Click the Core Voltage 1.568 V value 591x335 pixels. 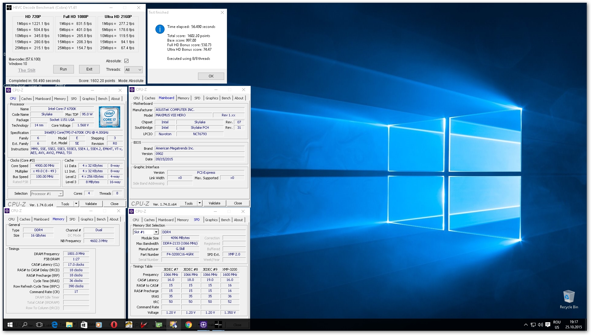click(83, 125)
